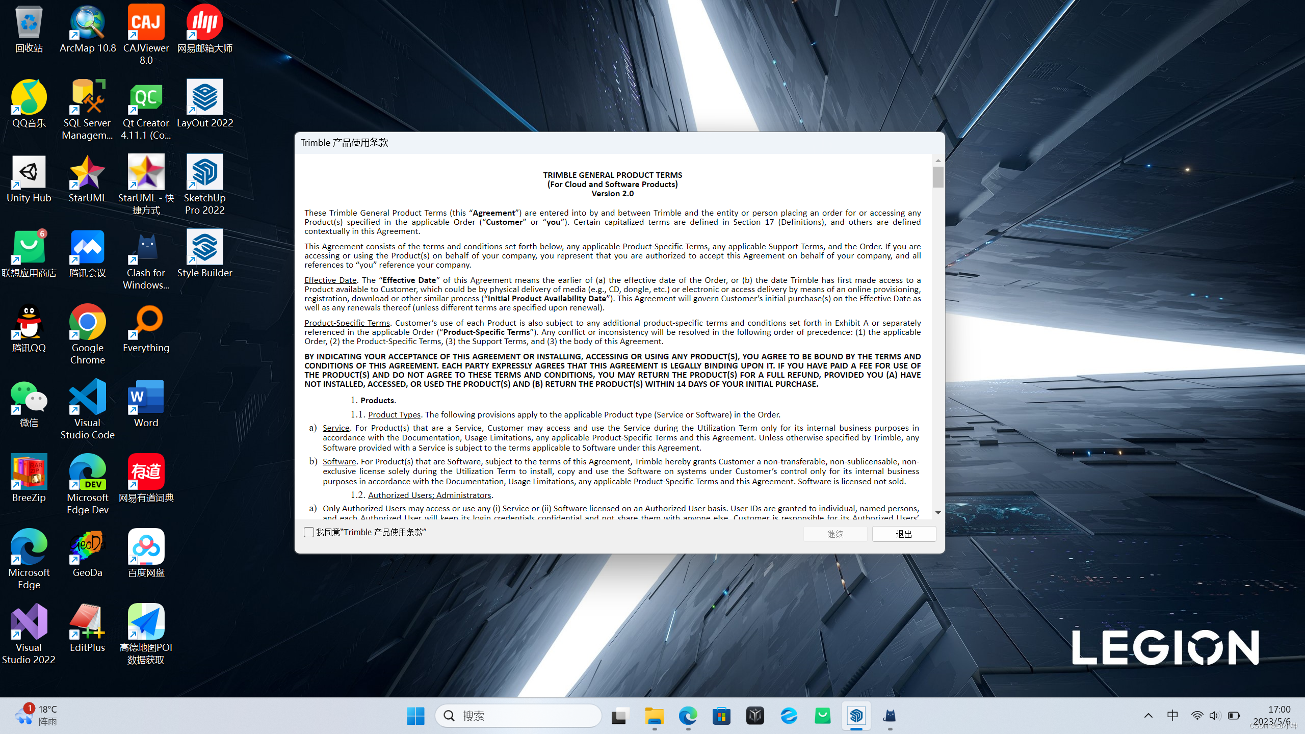Image resolution: width=1305 pixels, height=734 pixels.
Task: Open the blue Internet Explorer-style taskbar icon
Action: pos(789,716)
